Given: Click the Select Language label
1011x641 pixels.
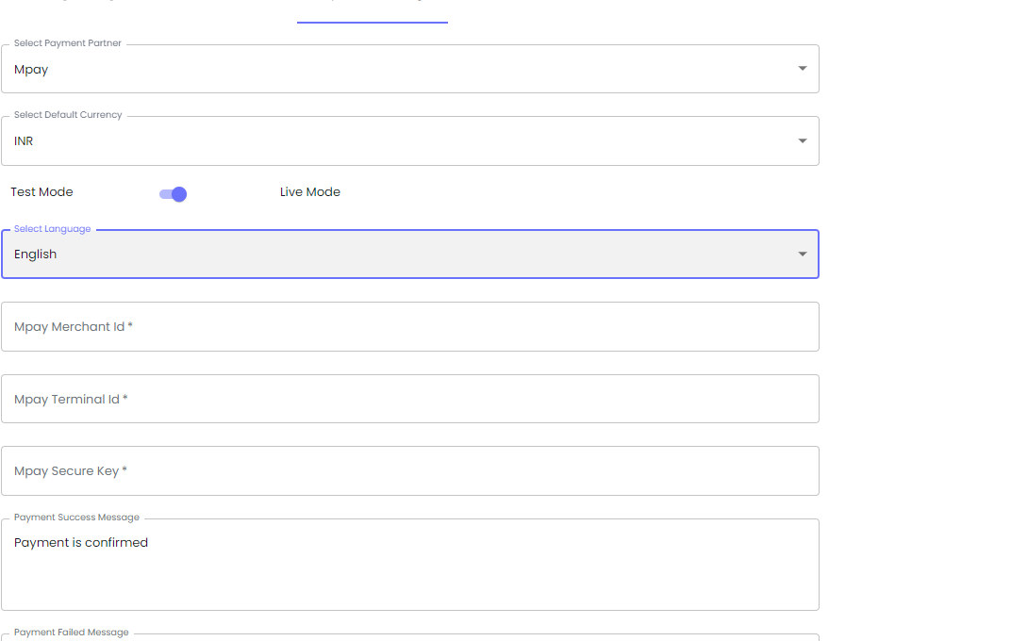Looking at the screenshot, I should pos(53,229).
